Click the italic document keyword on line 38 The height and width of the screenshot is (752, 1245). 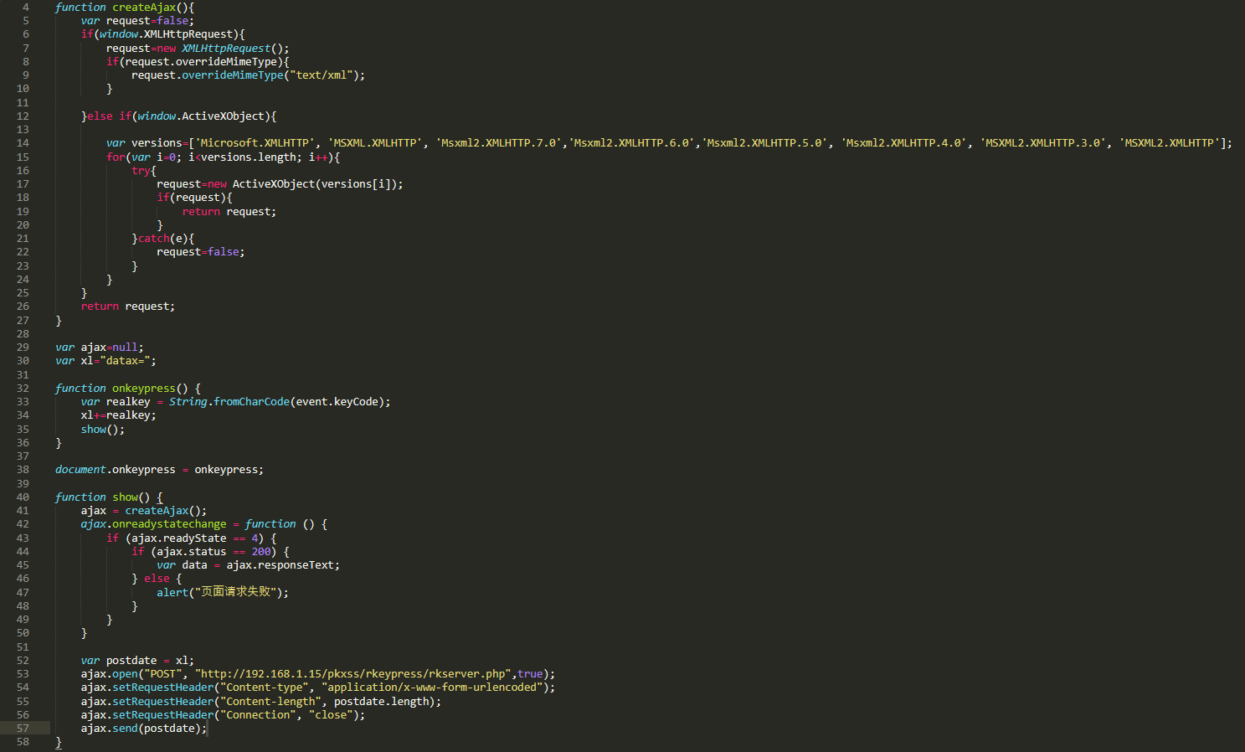[80, 470]
